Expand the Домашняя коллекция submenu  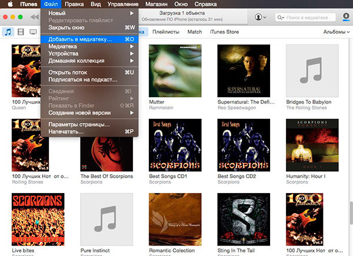(89, 61)
